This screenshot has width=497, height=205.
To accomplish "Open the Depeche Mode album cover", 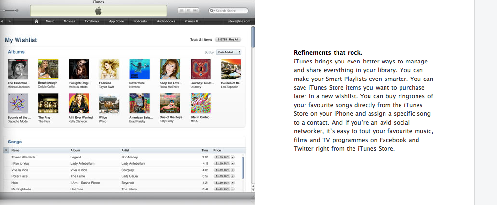I will 18,103.
